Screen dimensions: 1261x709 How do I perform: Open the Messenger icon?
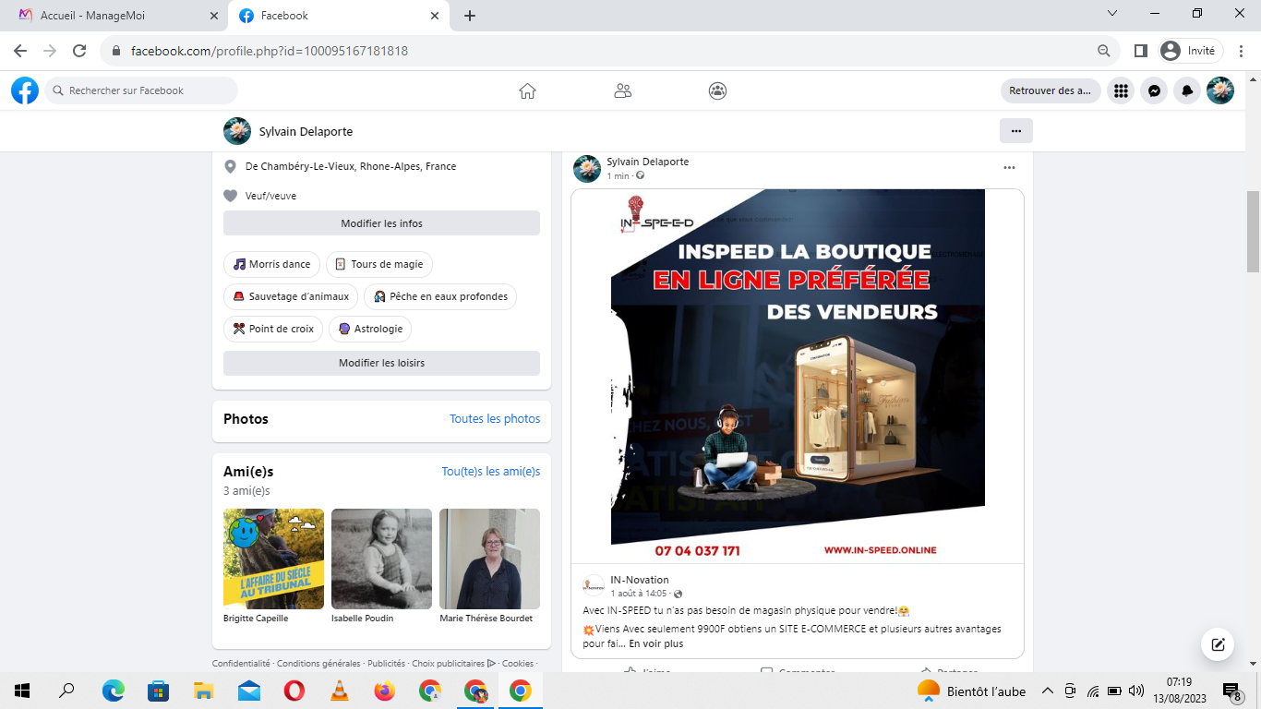(1154, 90)
